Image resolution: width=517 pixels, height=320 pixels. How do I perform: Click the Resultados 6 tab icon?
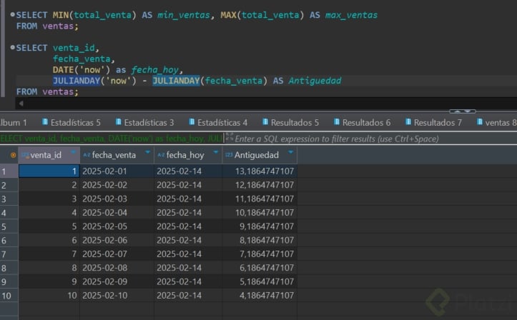pyautogui.click(x=337, y=122)
